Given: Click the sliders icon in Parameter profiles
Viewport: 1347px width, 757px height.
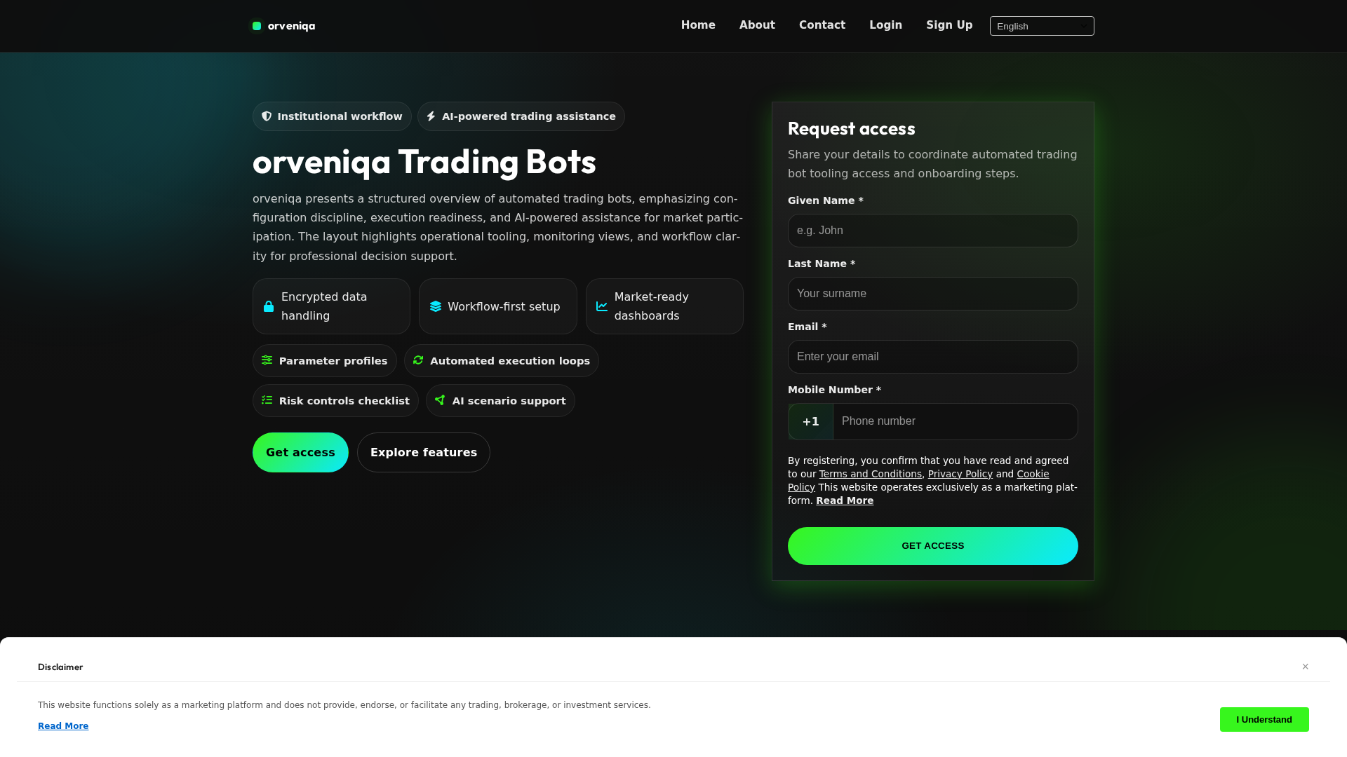Looking at the screenshot, I should pos(267,360).
